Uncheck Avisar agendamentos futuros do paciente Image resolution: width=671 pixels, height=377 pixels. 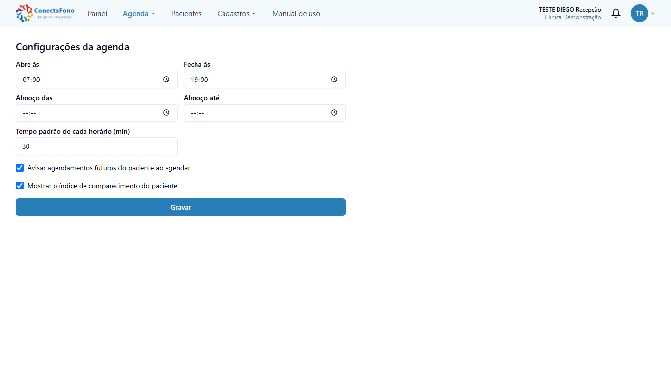[x=20, y=168]
